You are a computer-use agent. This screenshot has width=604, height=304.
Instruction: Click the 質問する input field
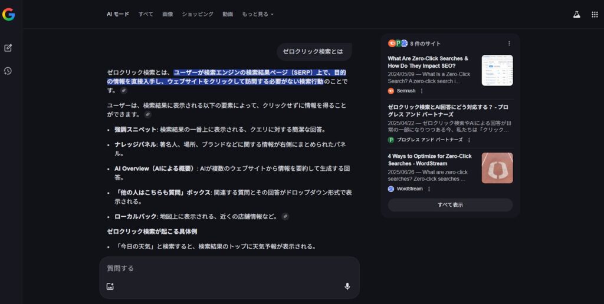coord(224,268)
